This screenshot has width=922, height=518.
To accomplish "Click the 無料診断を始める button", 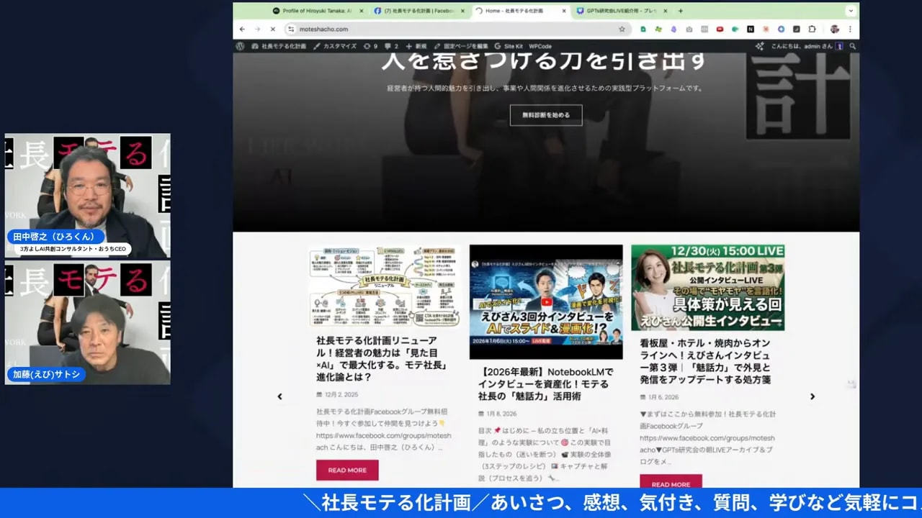I will (x=546, y=115).
